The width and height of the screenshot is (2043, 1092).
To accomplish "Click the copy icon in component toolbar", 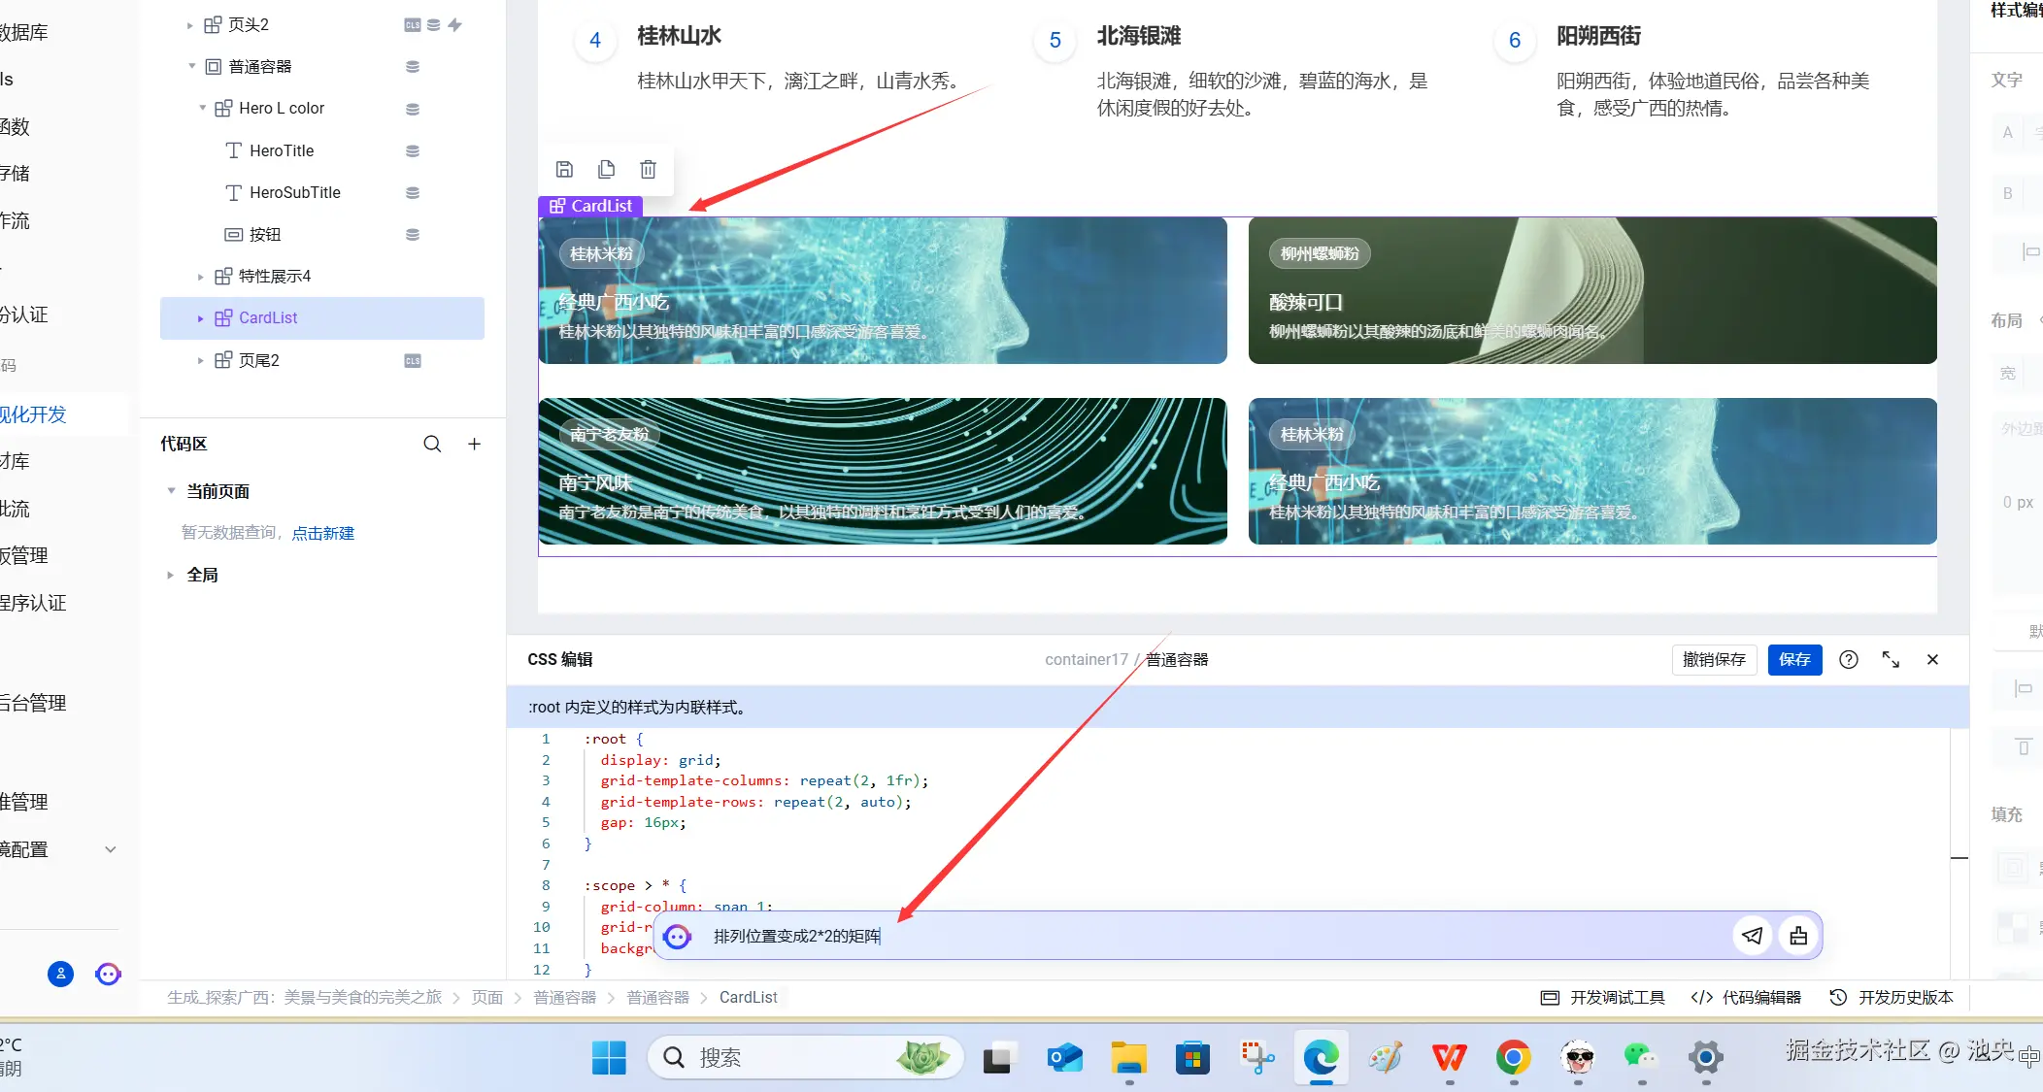I will [606, 169].
